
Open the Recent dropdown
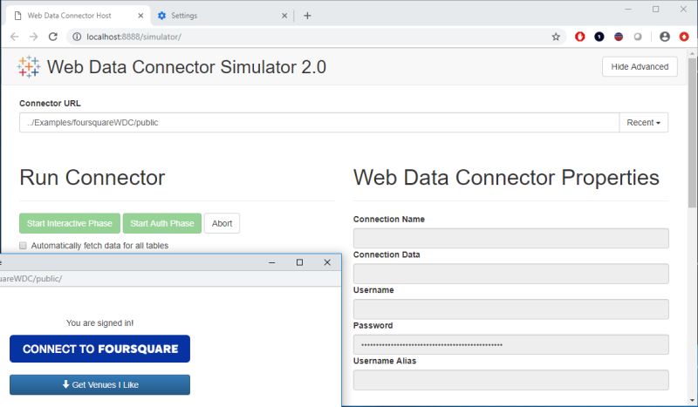pos(643,122)
